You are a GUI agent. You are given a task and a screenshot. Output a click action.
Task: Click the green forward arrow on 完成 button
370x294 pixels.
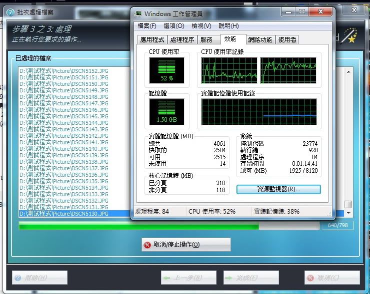click(x=228, y=278)
